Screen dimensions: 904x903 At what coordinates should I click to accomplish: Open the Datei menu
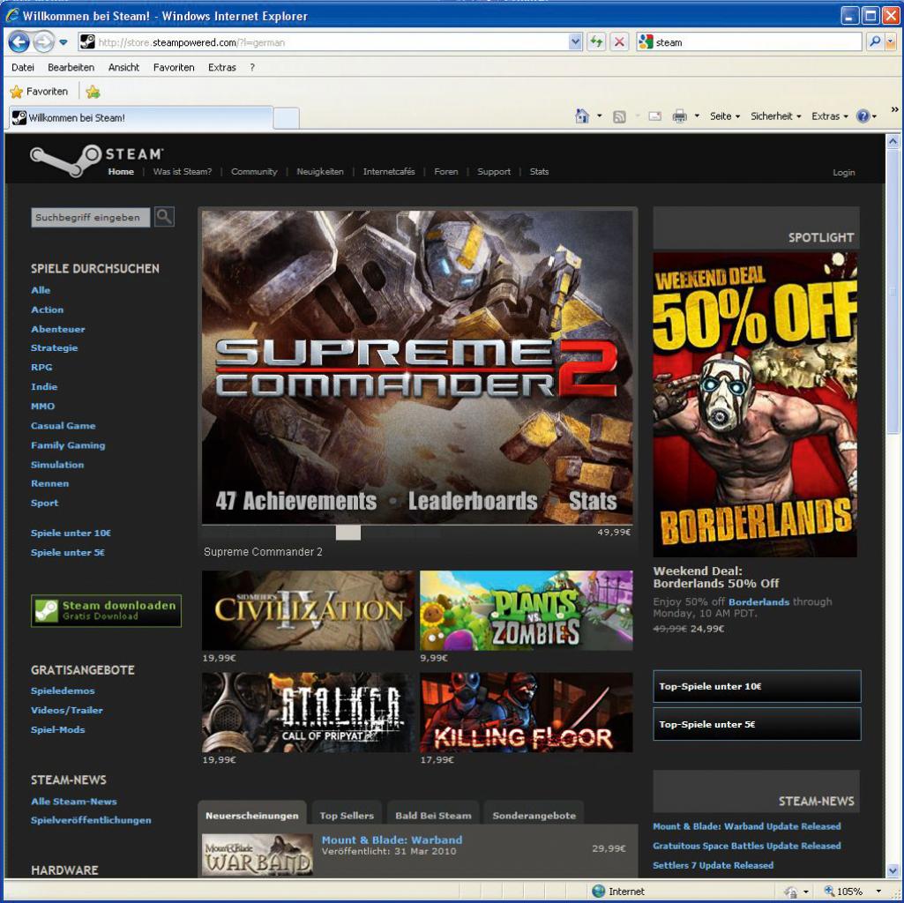[x=22, y=68]
